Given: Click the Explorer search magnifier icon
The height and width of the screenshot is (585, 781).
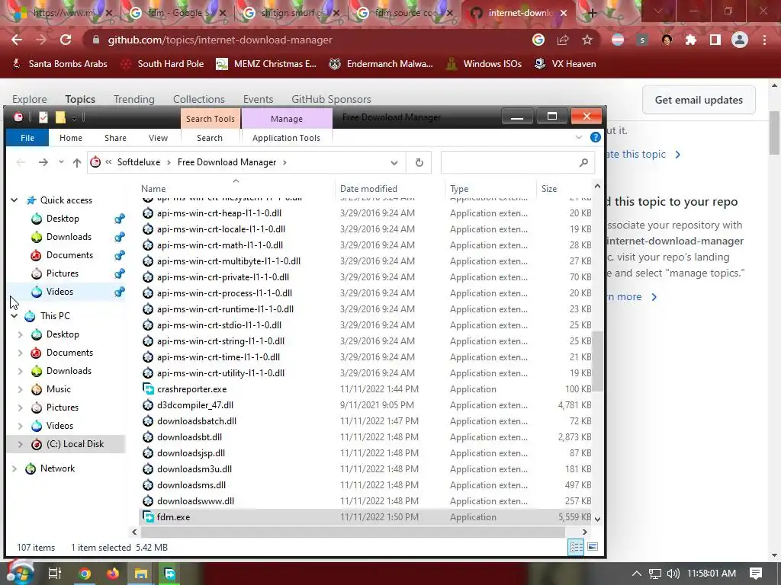Looking at the screenshot, I should pos(583,163).
